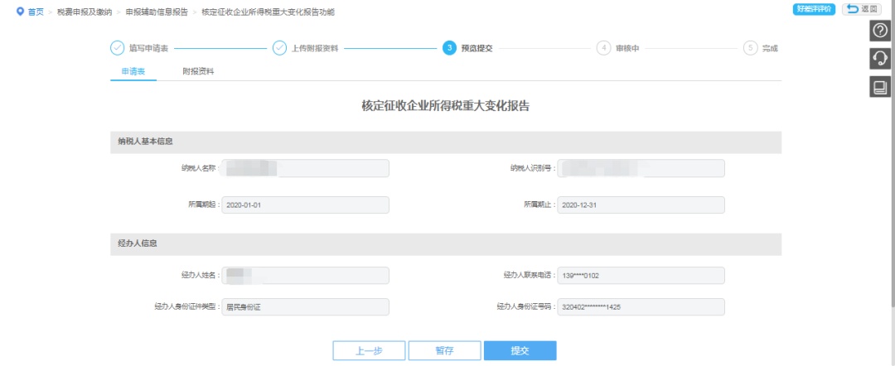Click the 经办人联系电话 input field
Screen dimensions: 895x366
pos(641,275)
